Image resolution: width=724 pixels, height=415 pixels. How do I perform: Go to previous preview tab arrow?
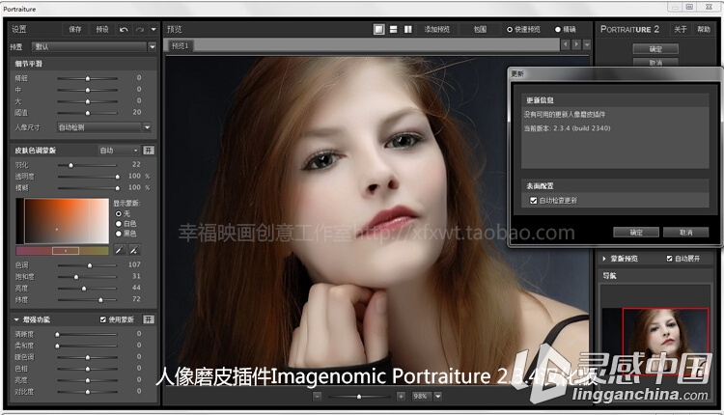pyautogui.click(x=565, y=44)
